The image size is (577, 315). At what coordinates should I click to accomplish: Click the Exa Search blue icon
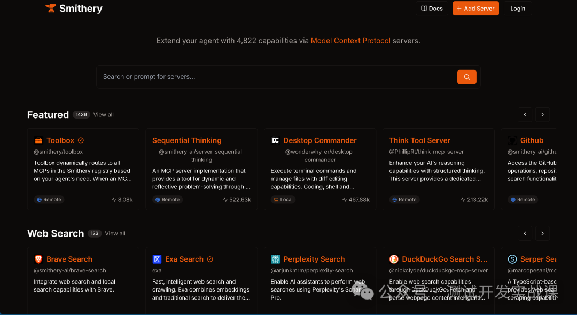157,259
